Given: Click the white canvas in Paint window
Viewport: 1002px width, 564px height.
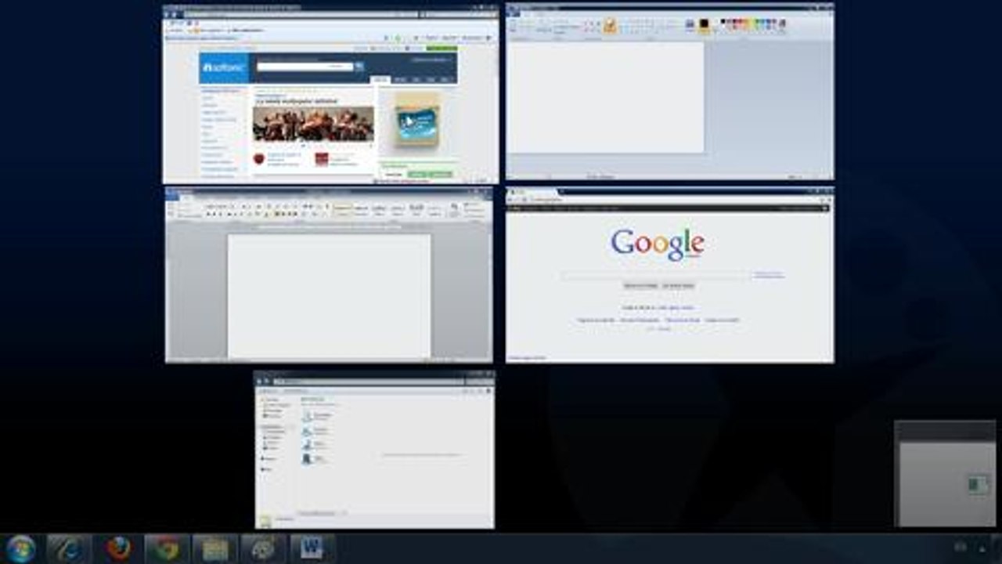Looking at the screenshot, I should click(605, 97).
